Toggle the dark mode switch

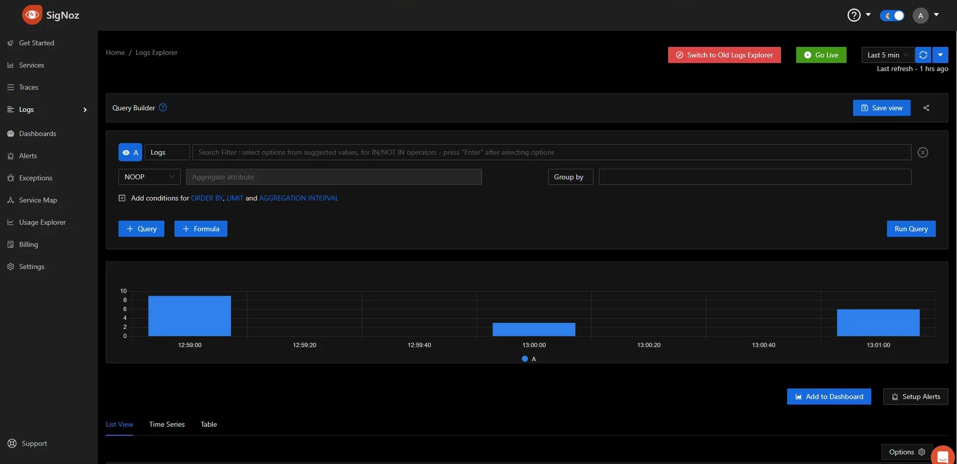point(892,16)
